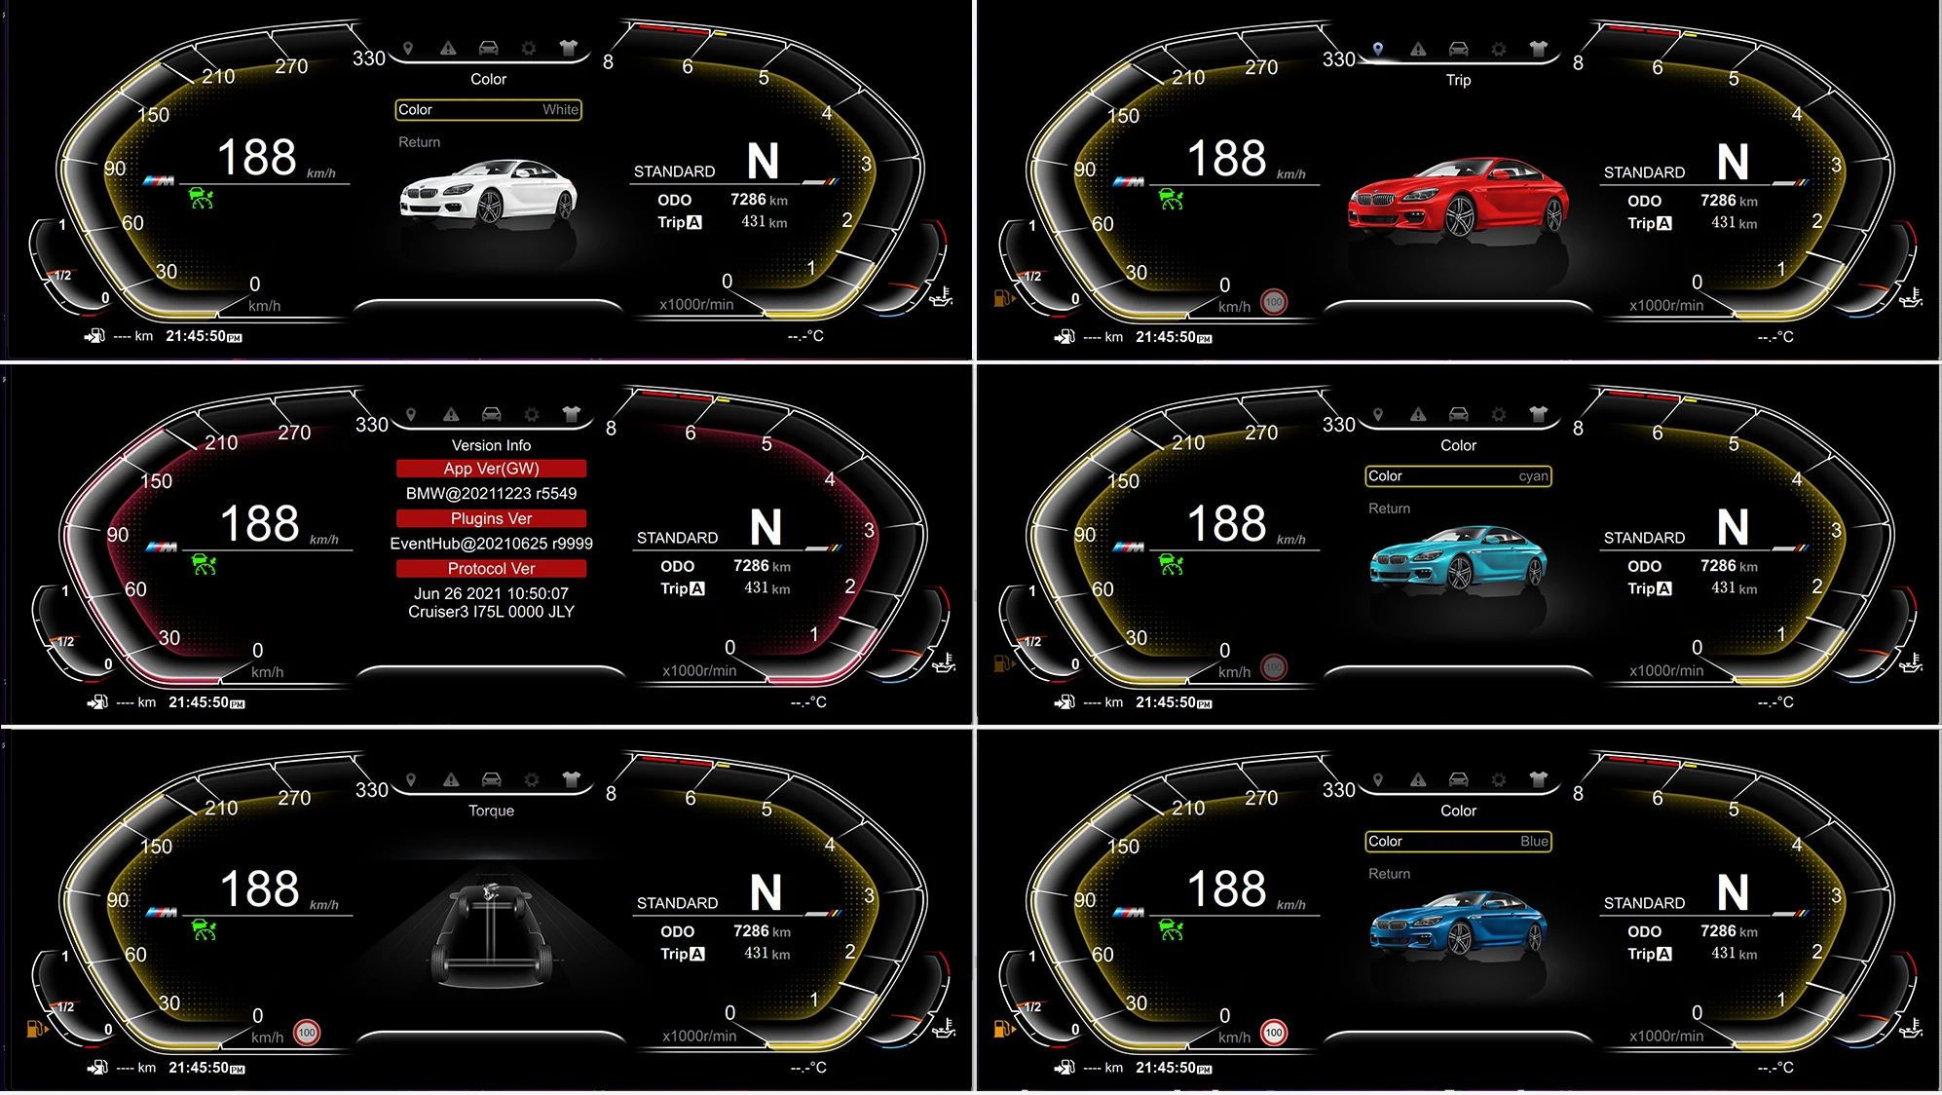The image size is (1942, 1095).
Task: Tap the speed limit 100 sign on Trip screen
Action: (x=1274, y=302)
